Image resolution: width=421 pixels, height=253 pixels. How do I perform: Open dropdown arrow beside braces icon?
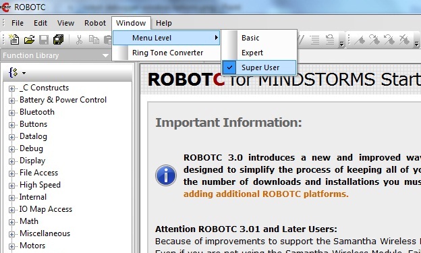[x=24, y=73]
